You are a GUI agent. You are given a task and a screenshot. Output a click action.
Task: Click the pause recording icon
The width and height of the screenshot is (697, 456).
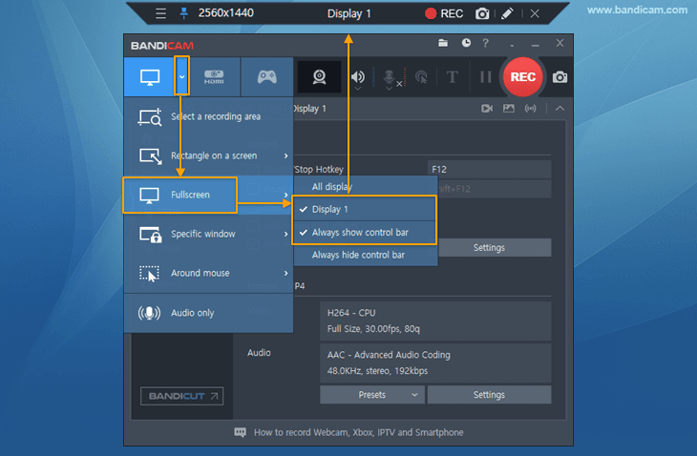[x=485, y=77]
